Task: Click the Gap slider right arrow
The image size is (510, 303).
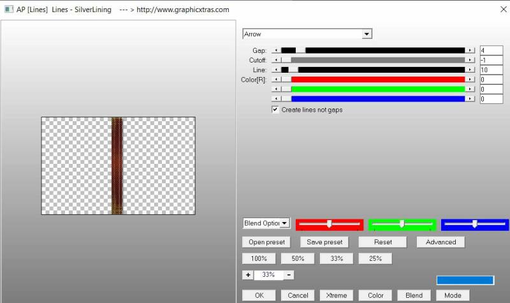Action: (x=470, y=50)
